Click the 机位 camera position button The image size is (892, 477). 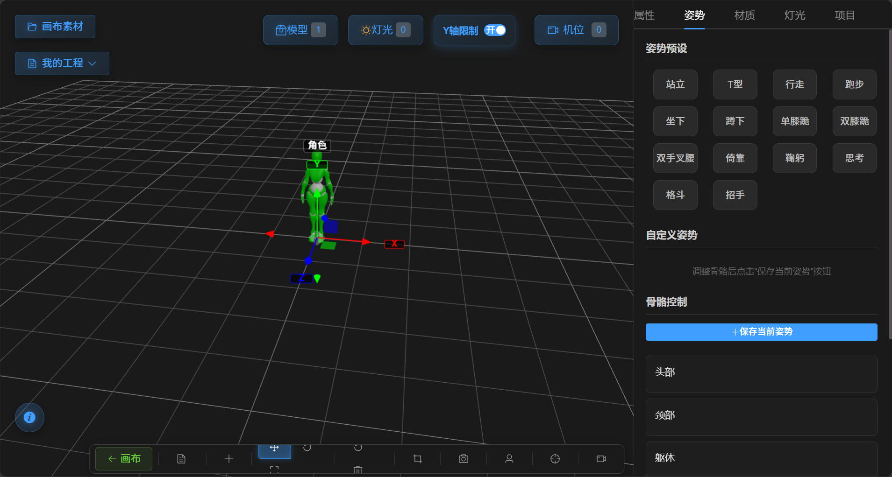pos(576,30)
